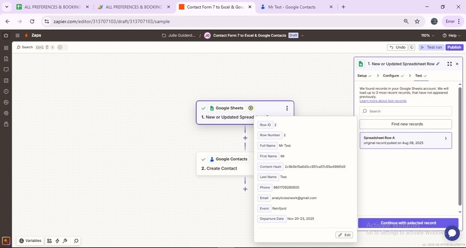Click the orange Zaps lightning logo
This screenshot has width=466, height=248.
tap(26, 35)
